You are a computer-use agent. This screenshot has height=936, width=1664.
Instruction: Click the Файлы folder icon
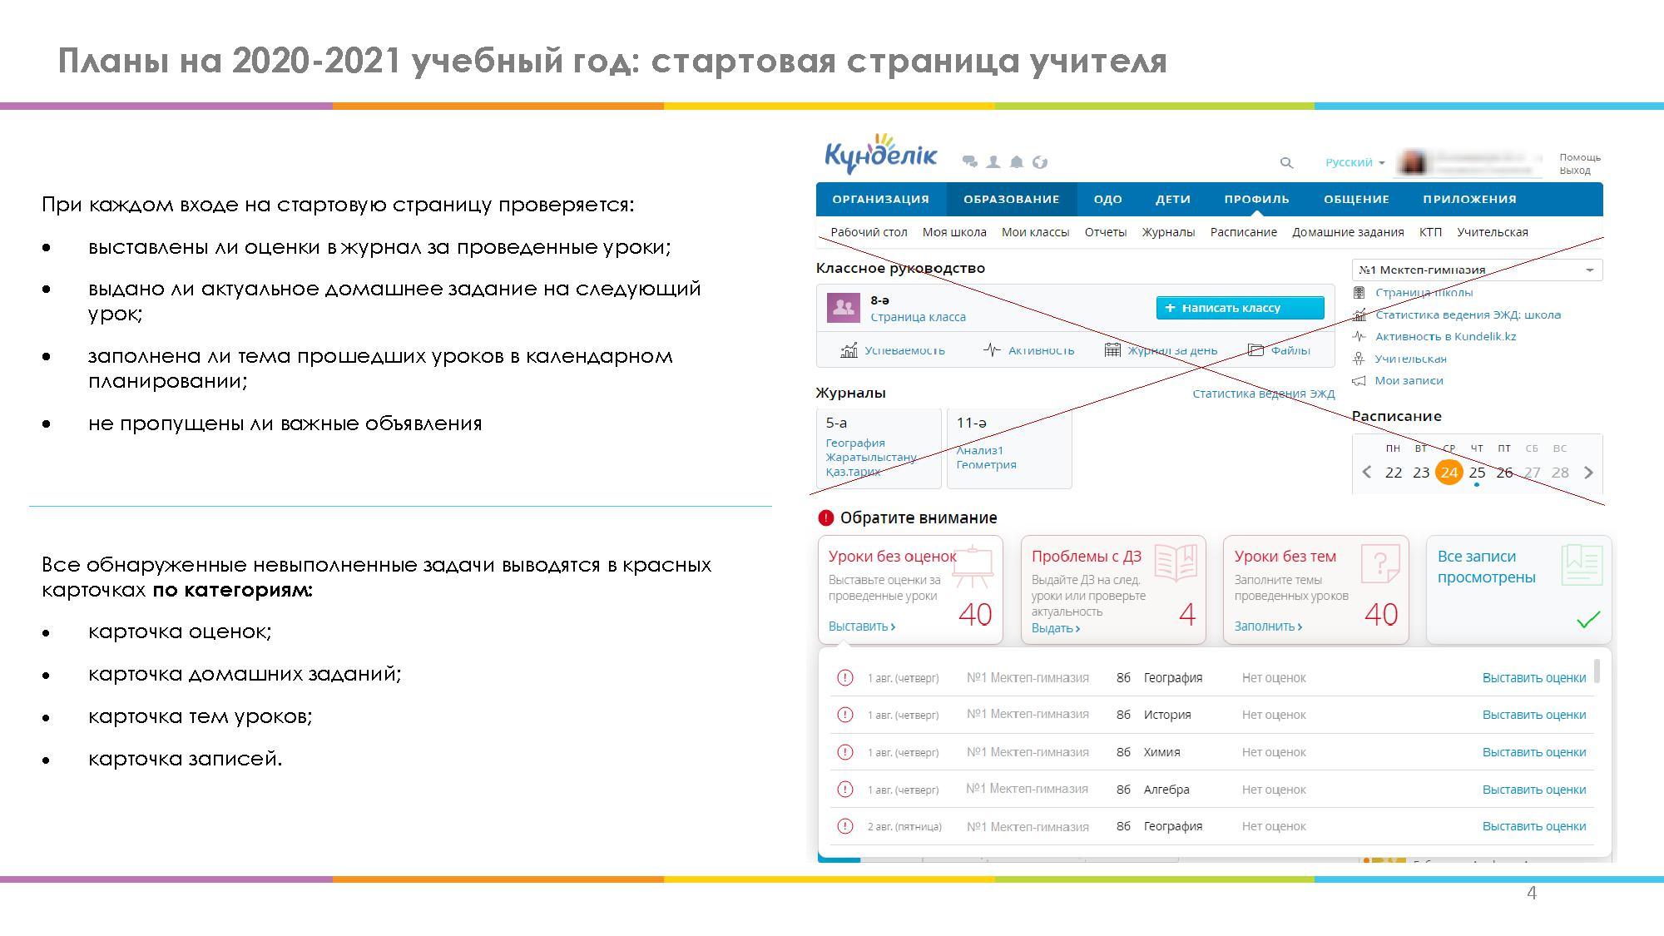click(1255, 350)
